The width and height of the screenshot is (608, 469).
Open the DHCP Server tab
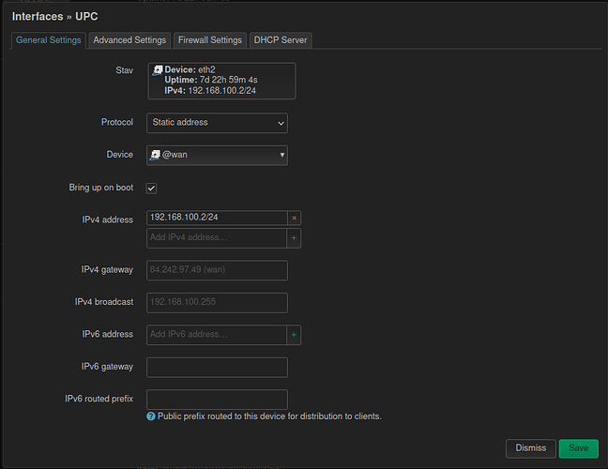click(x=281, y=40)
